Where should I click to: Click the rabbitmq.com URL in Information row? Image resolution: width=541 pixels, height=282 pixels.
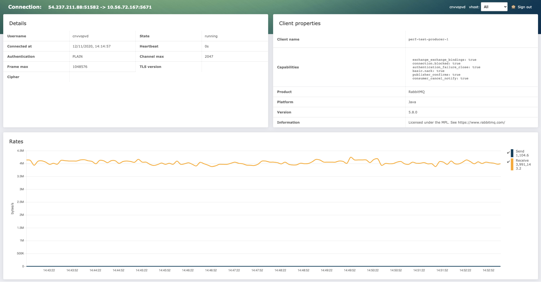(x=481, y=123)
